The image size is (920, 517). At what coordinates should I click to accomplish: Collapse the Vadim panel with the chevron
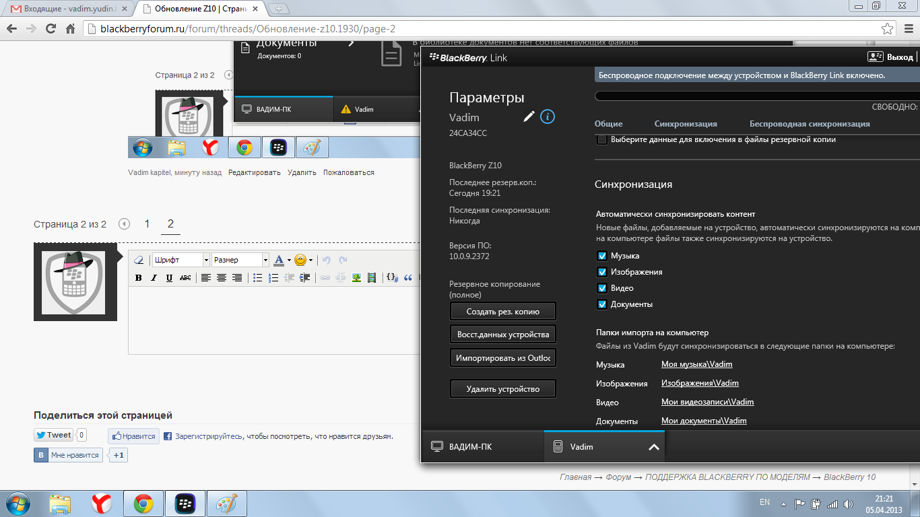[653, 446]
